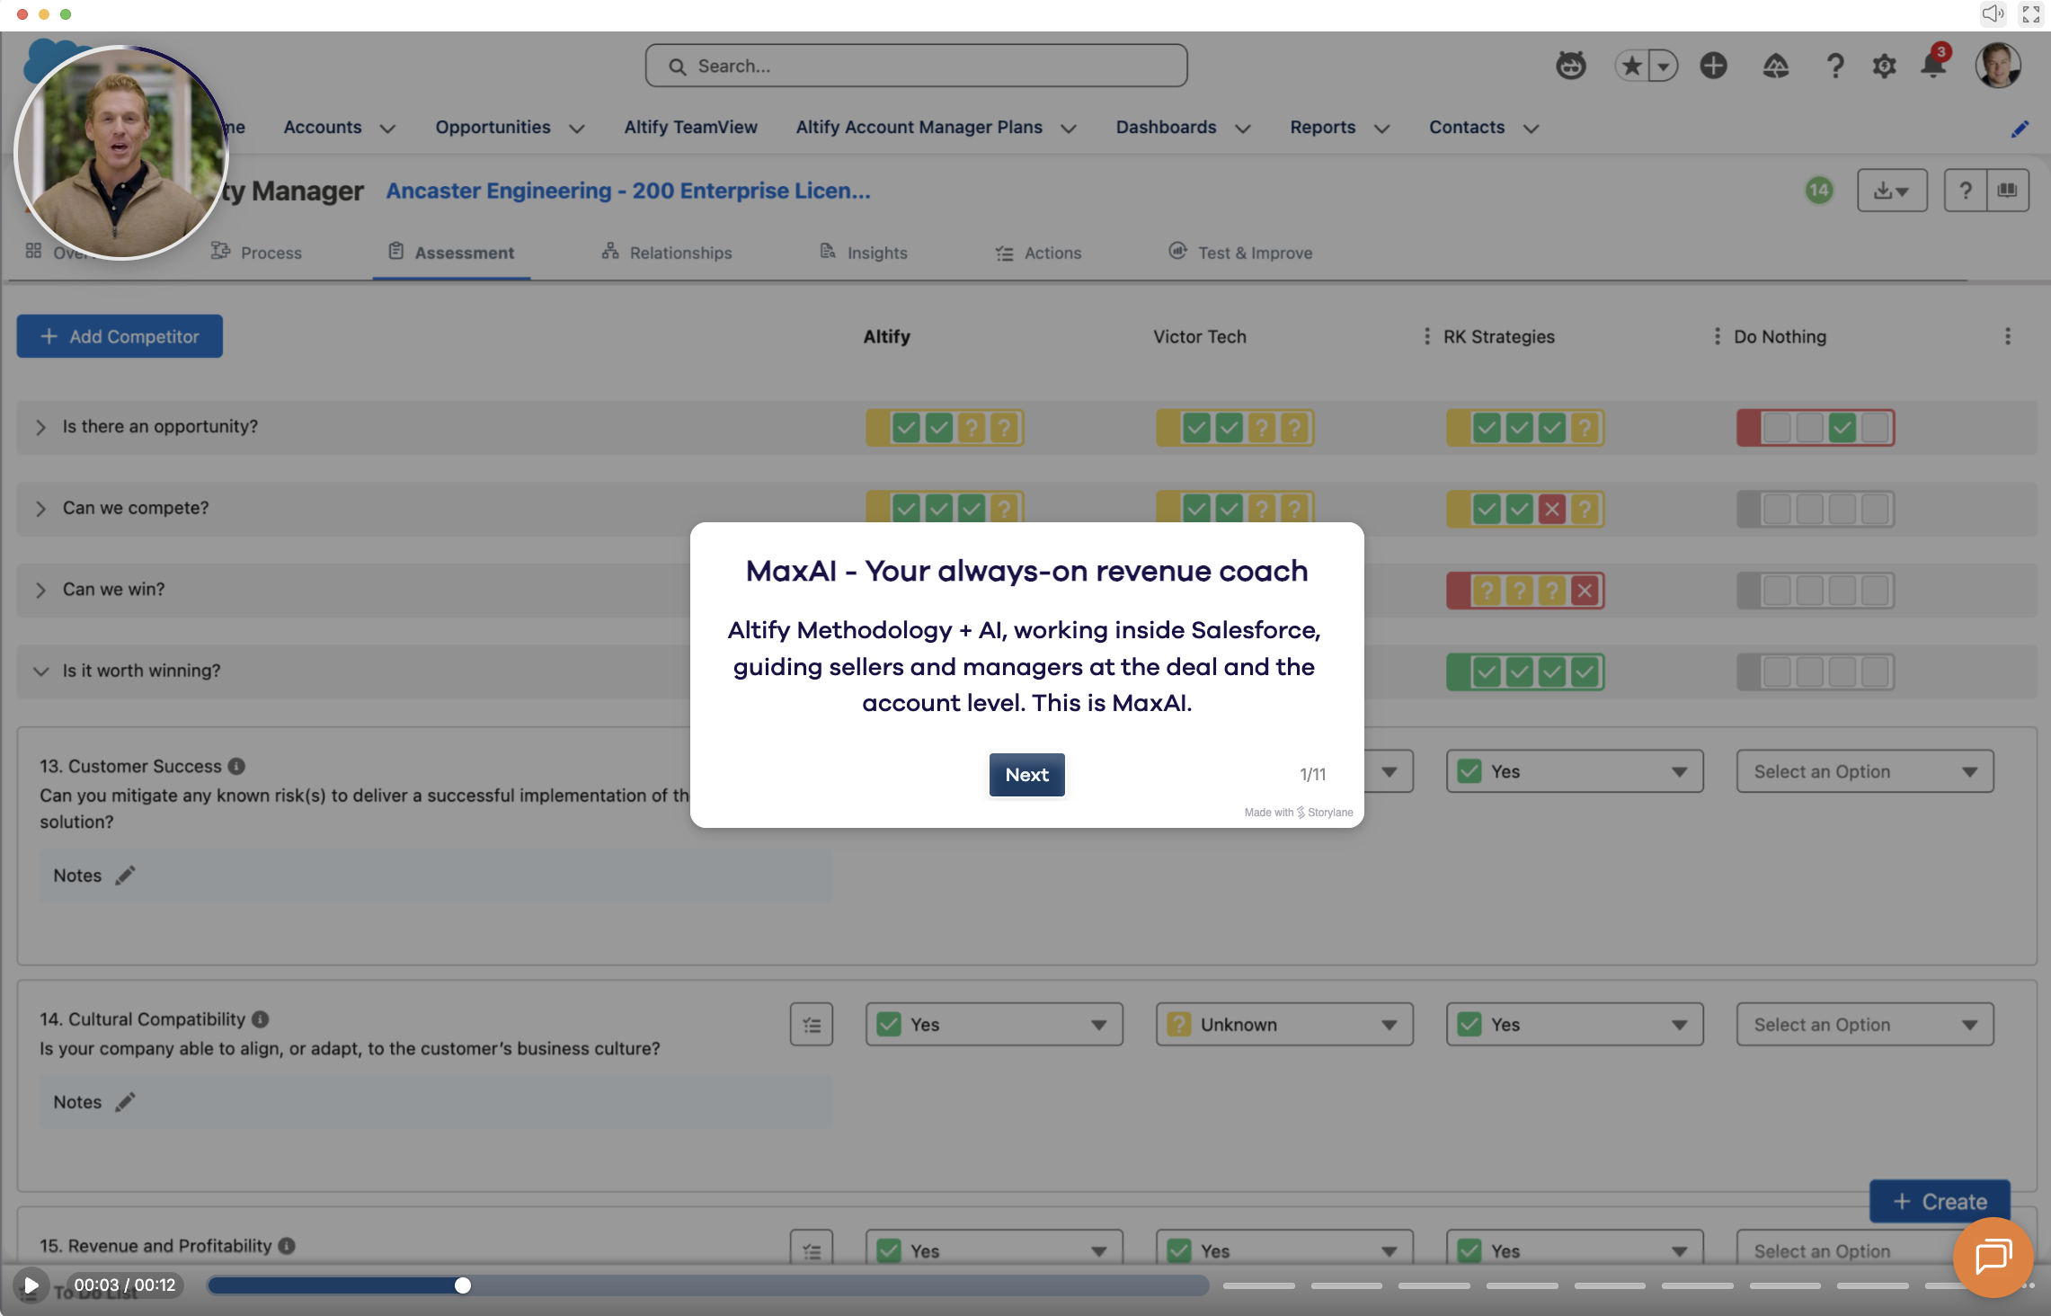
Task: Click the Next button in MaxAI popup
Action: [1026, 774]
